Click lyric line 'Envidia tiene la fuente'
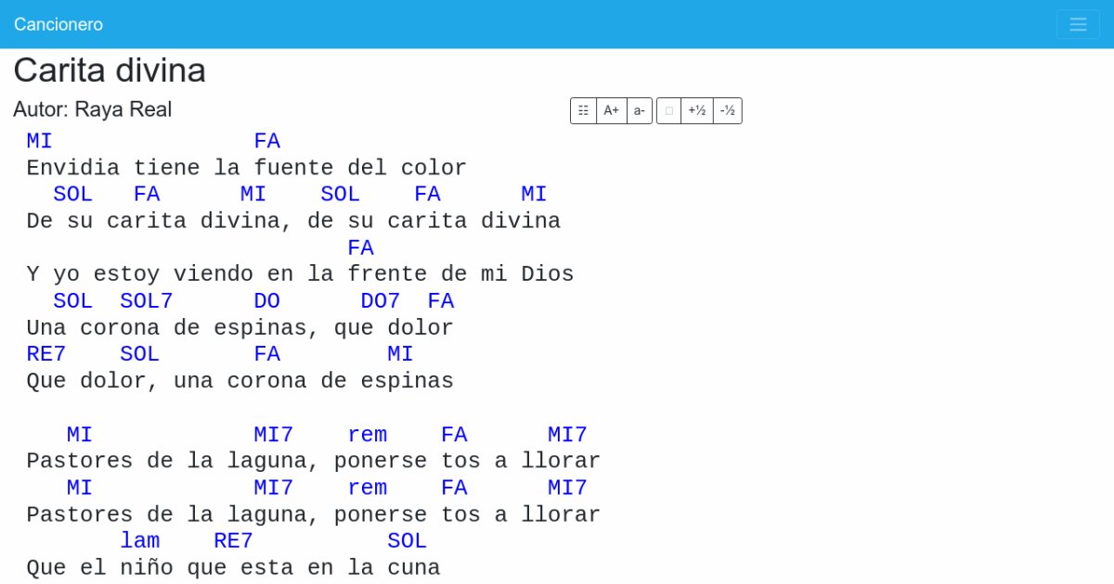The image size is (1114, 584). 246,168
